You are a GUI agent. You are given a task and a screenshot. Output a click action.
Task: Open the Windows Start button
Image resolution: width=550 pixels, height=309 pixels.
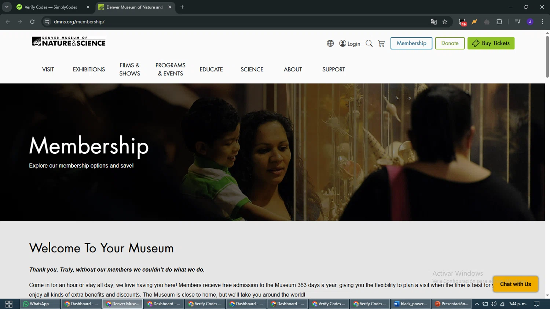pyautogui.click(x=9, y=304)
